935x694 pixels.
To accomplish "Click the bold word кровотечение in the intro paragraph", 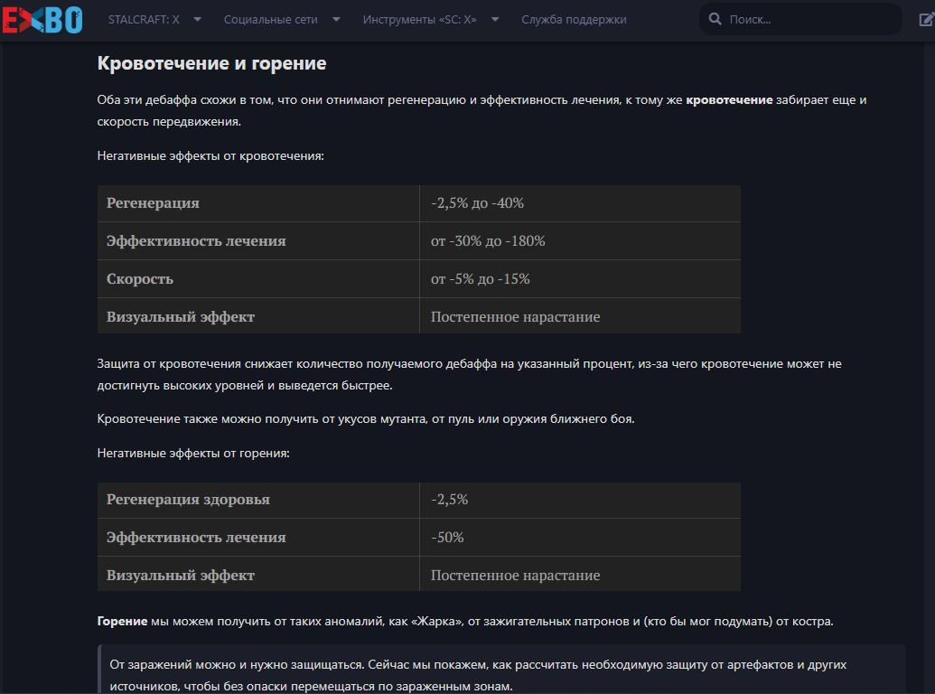I will point(729,100).
